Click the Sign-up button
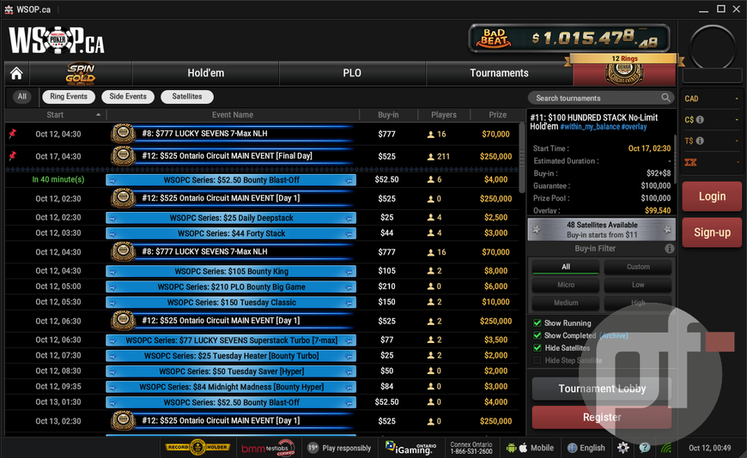 (x=712, y=232)
